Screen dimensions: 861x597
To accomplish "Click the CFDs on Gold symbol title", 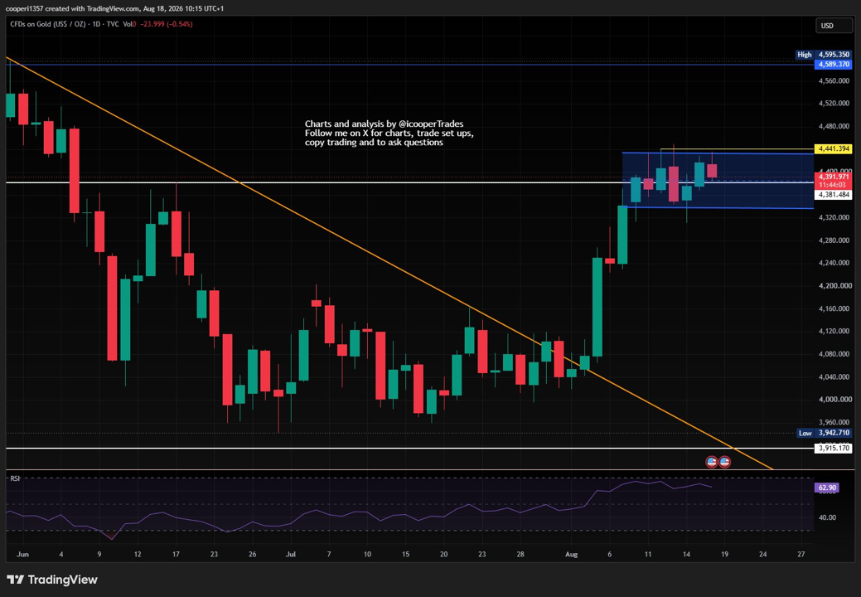I will 47,24.
